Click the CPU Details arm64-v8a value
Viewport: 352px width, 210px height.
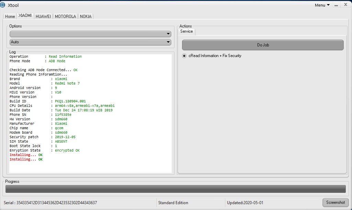click(84, 106)
